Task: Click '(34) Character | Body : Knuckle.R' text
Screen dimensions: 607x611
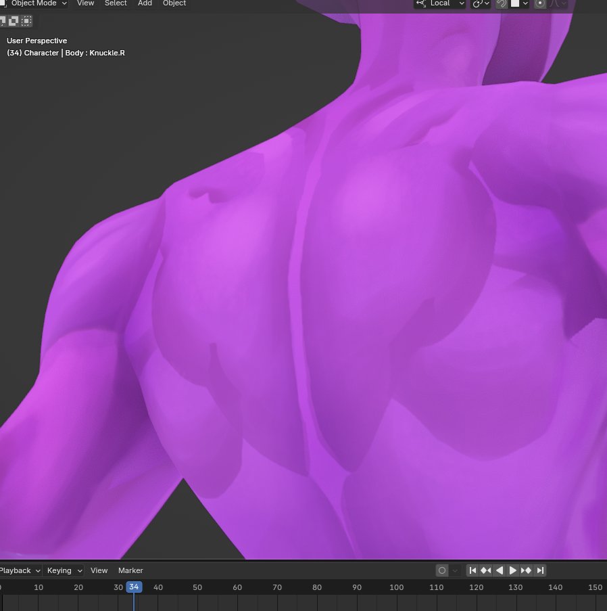Action: click(x=66, y=53)
